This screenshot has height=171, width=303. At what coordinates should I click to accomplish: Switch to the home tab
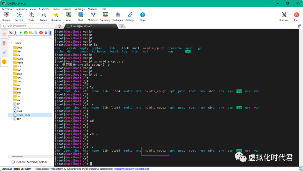60,26
